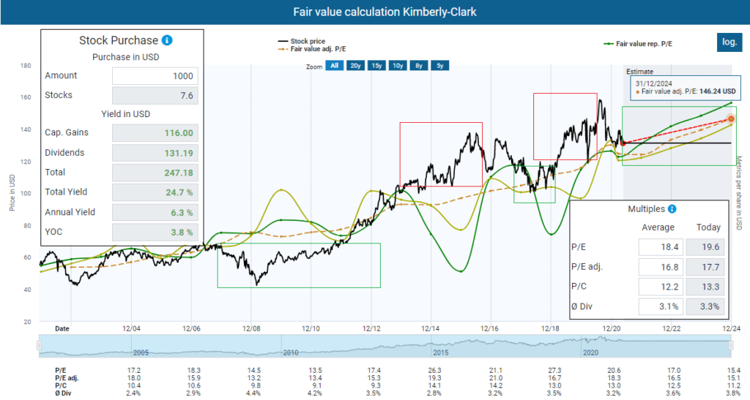This screenshot has width=750, height=400.
Task: Click today's P/C value 13.3
Action: (705, 287)
